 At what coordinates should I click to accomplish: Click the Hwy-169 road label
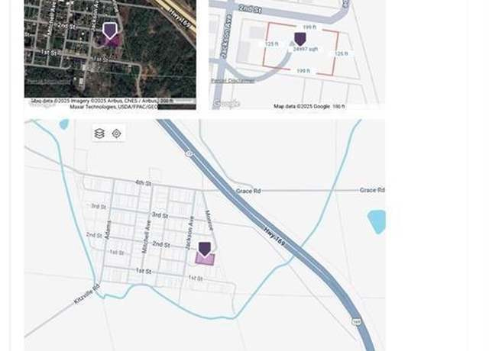(x=274, y=237)
